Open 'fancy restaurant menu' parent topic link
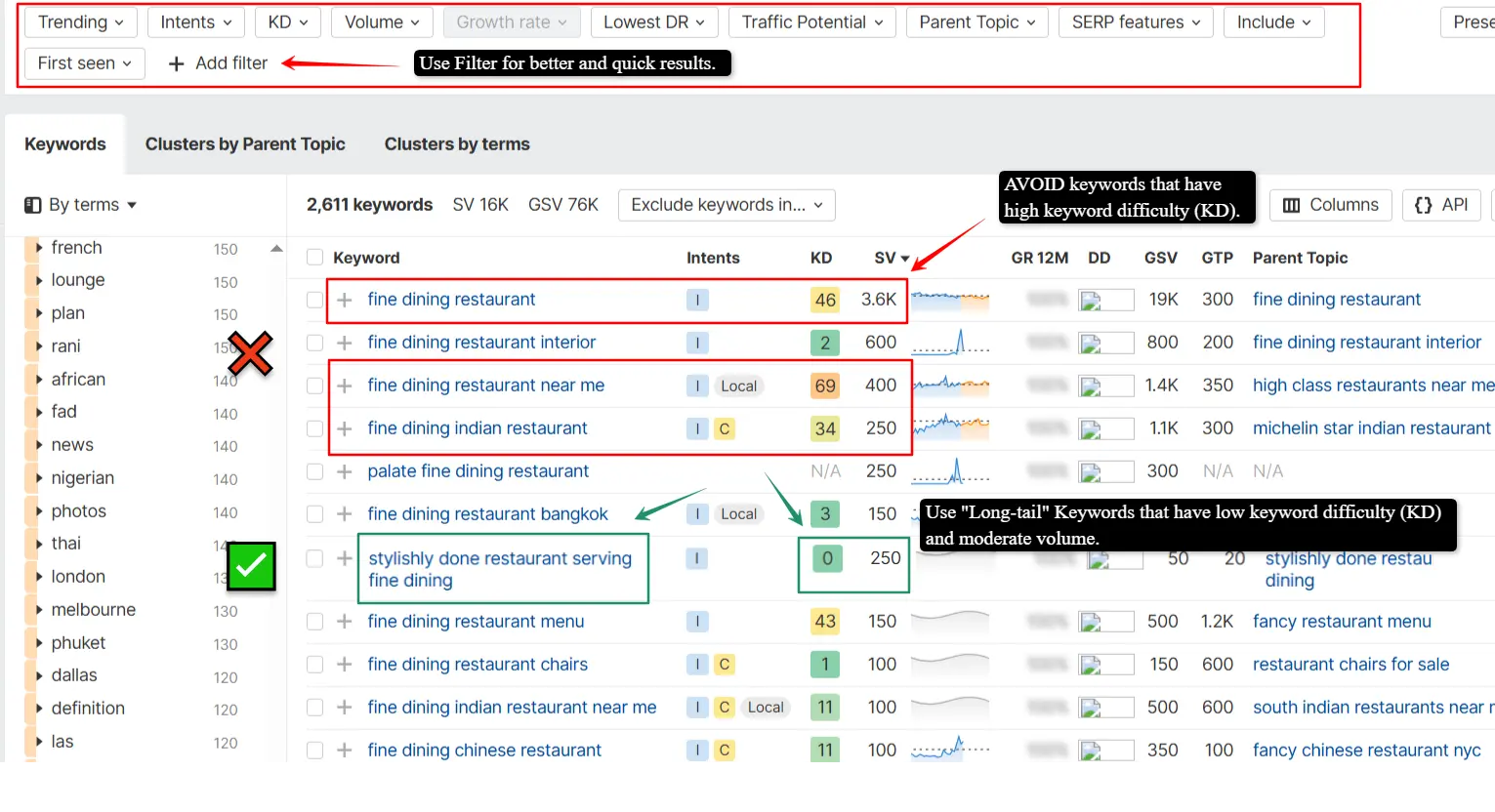The height and width of the screenshot is (812, 1495). (1342, 622)
